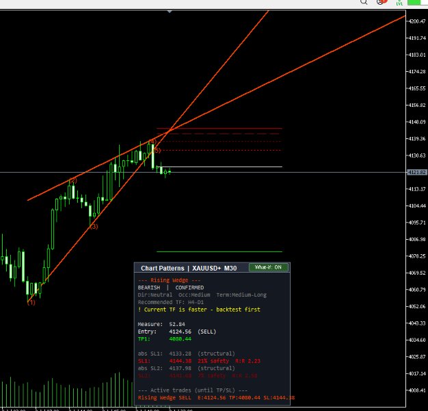This screenshot has width=428, height=411.
Task: Toggle the What-if: ON button
Action: coord(269,267)
